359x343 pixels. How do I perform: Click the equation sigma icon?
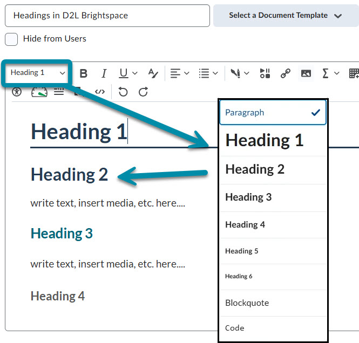coord(325,73)
